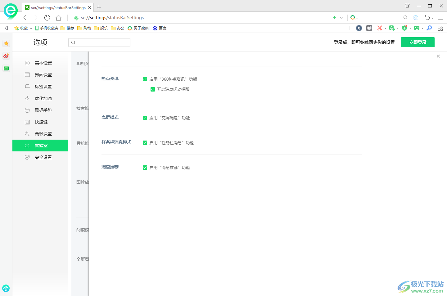The image size is (447, 296).
Task: Select 基本设置 in settings menu
Action: [x=40, y=63]
